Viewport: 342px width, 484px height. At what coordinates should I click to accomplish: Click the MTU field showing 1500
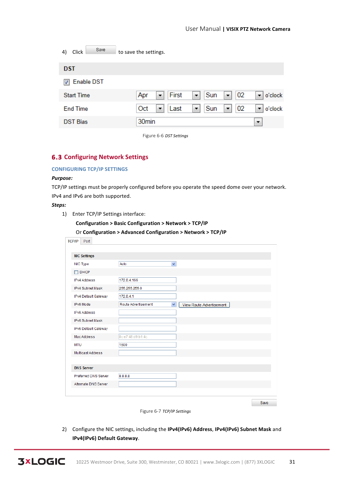click(x=147, y=345)
